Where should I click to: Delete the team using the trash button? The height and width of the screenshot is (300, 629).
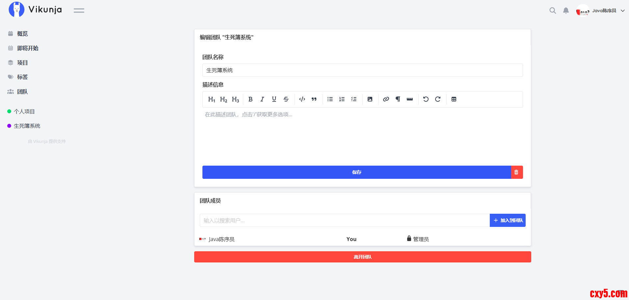(517, 172)
